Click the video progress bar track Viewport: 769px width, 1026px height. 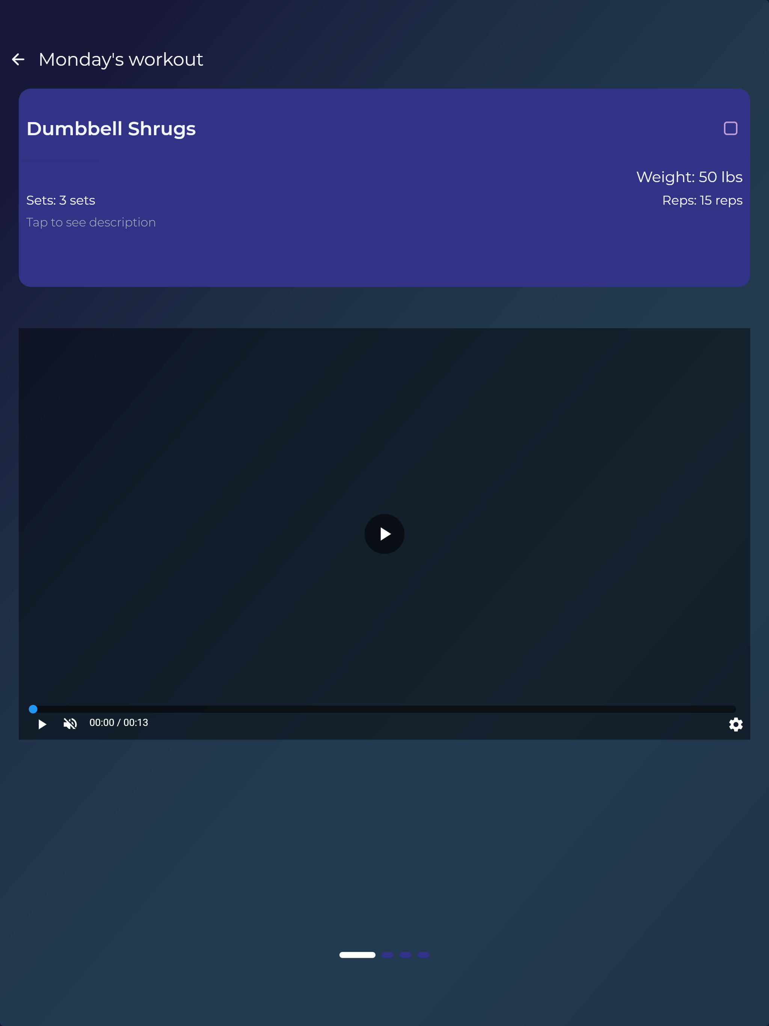click(x=384, y=709)
